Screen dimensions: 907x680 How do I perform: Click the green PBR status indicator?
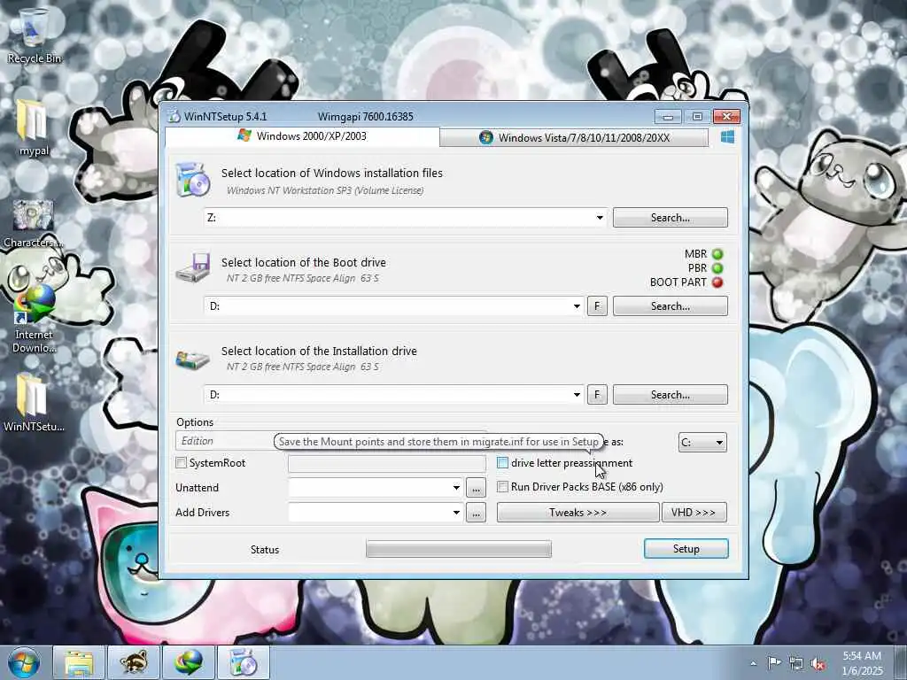tap(717, 268)
